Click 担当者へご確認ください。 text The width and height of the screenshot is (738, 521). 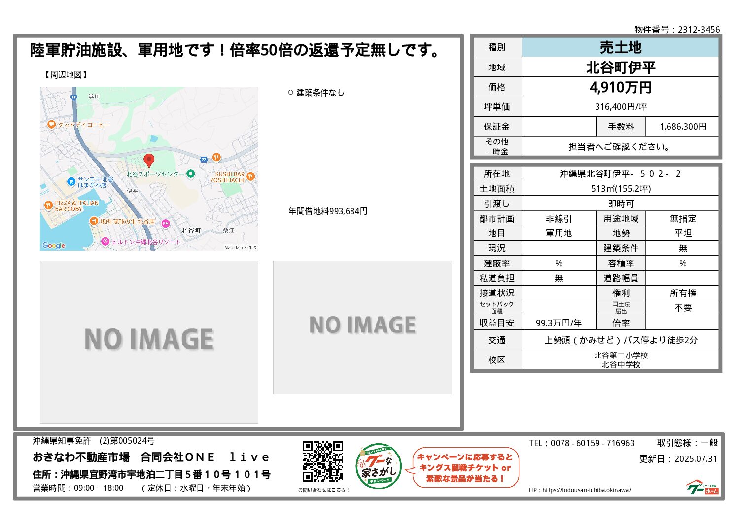pyautogui.click(x=620, y=147)
